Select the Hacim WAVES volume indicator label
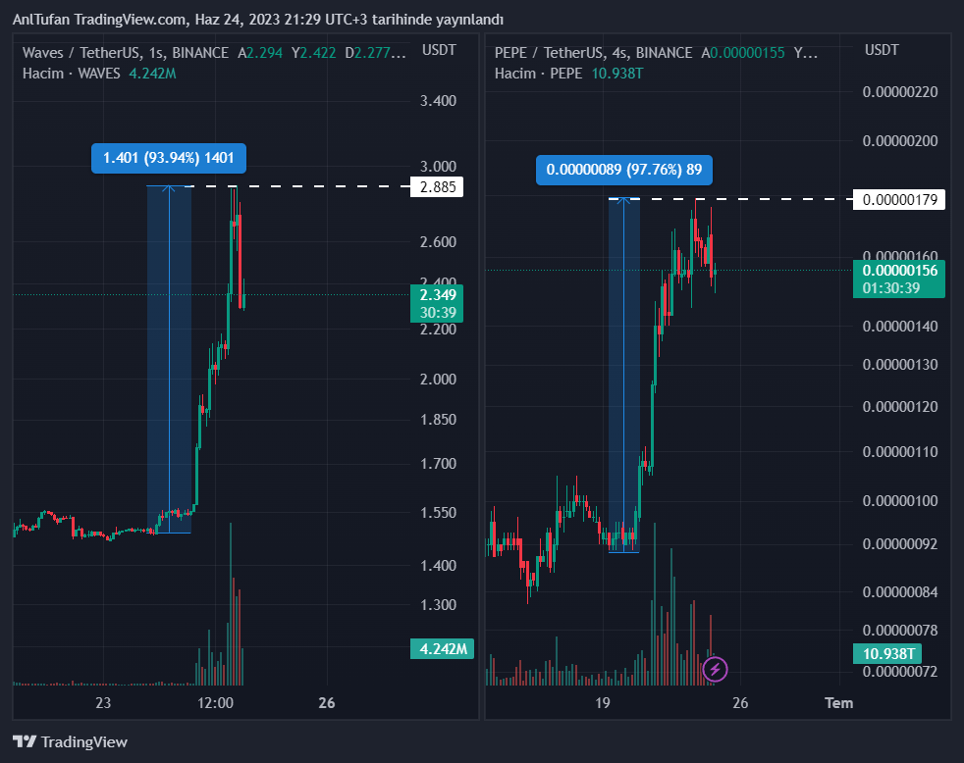Screen dimensions: 964x763 71,74
